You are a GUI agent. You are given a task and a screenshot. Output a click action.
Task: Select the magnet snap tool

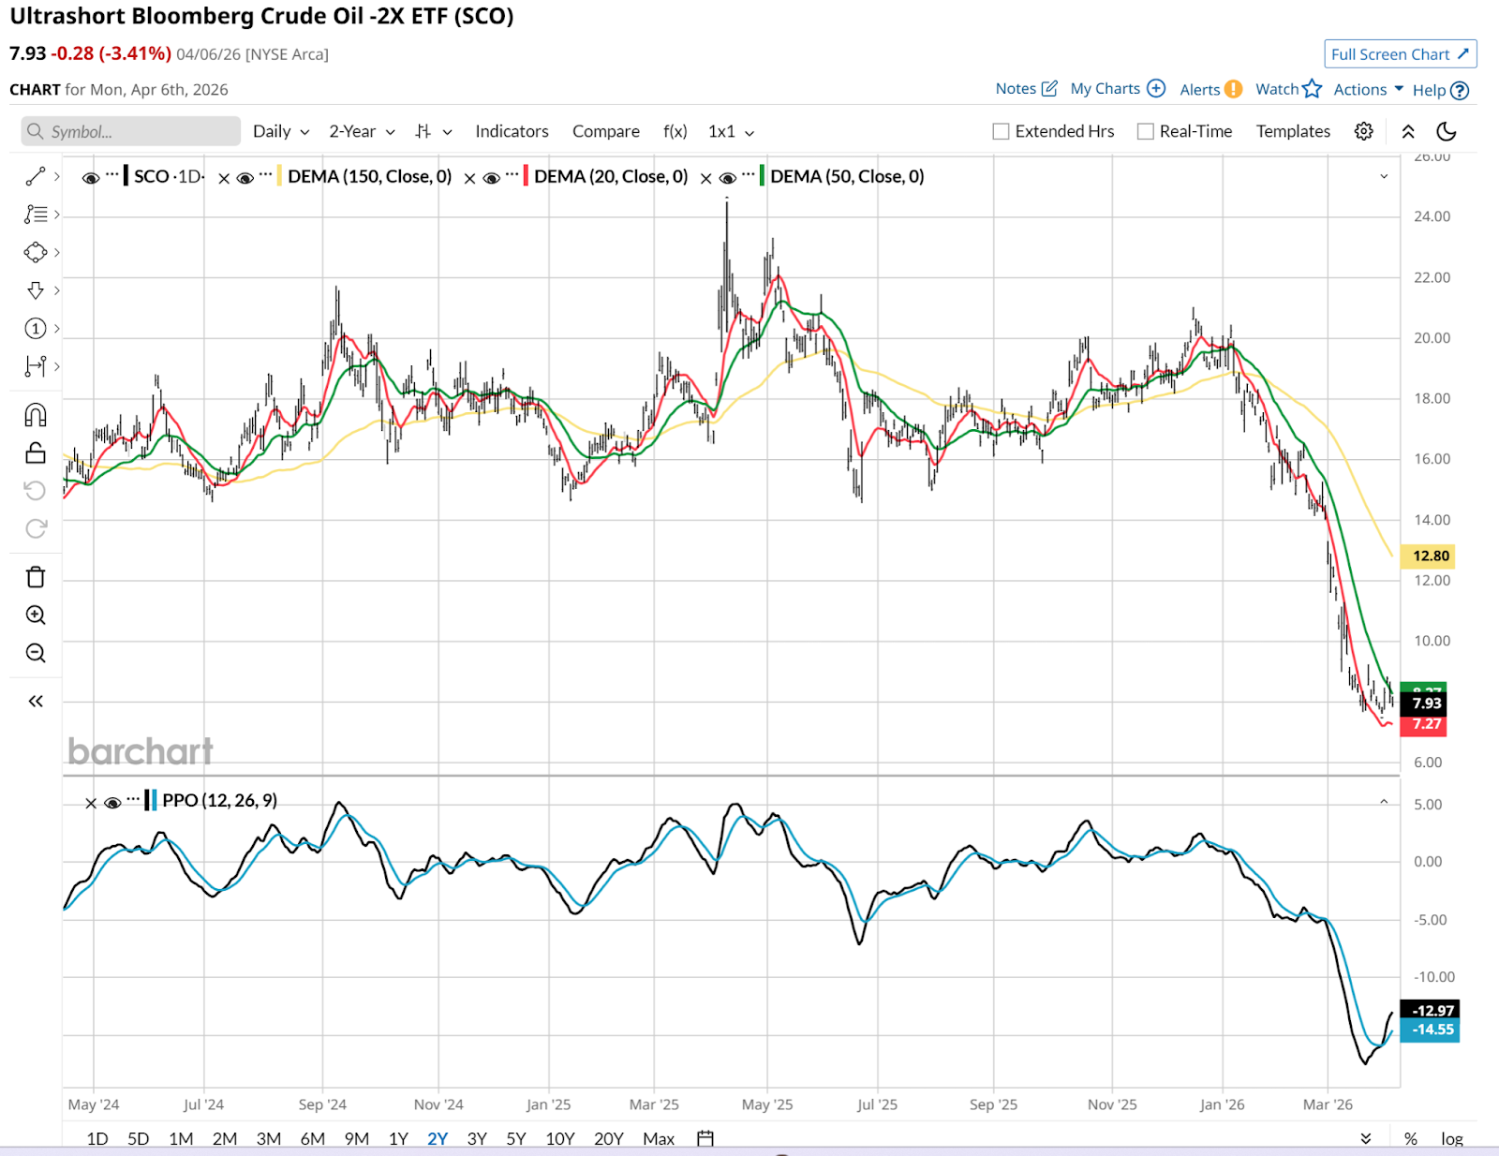tap(36, 415)
